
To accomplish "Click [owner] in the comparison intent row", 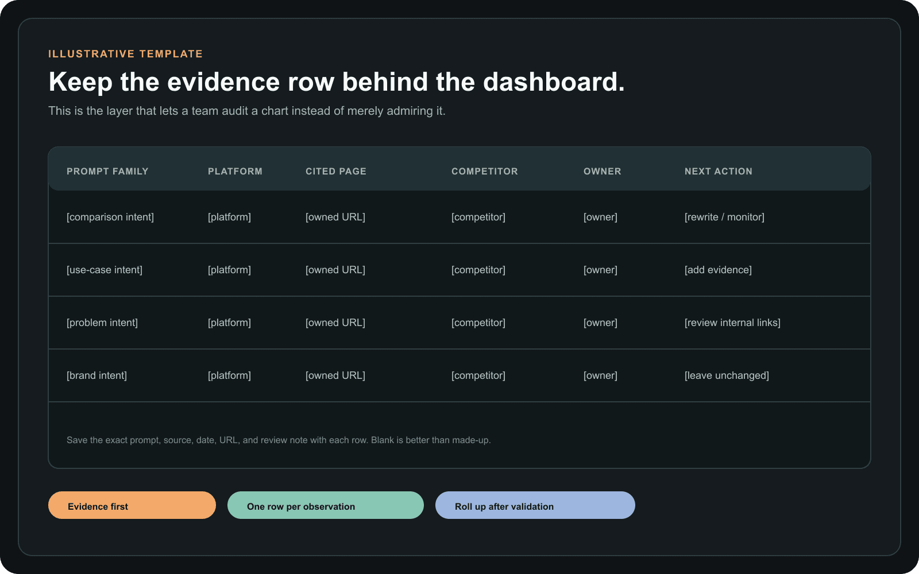I will [600, 217].
